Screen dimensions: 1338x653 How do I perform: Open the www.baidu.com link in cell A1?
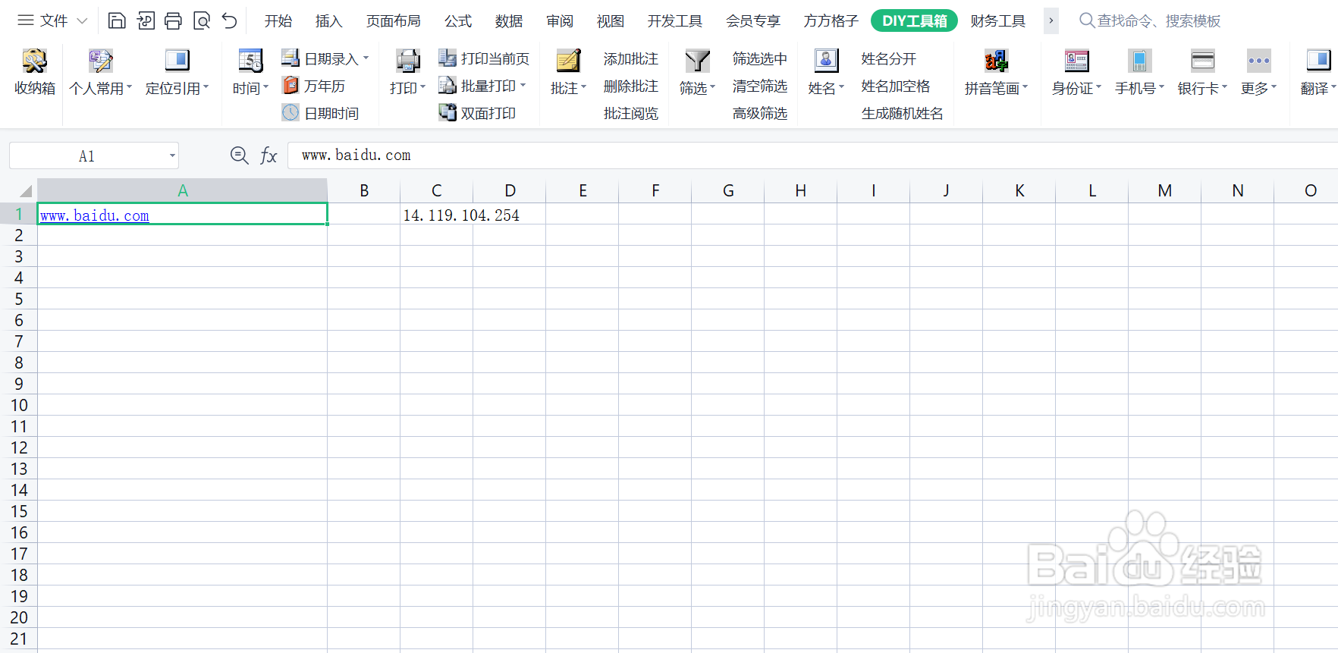[x=95, y=215]
